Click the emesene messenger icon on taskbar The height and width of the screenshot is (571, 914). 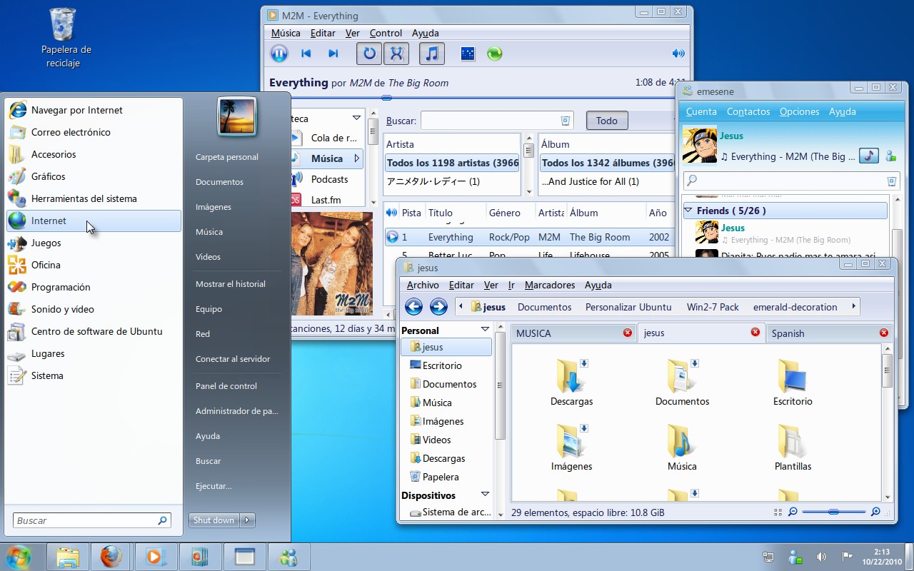coord(289,557)
